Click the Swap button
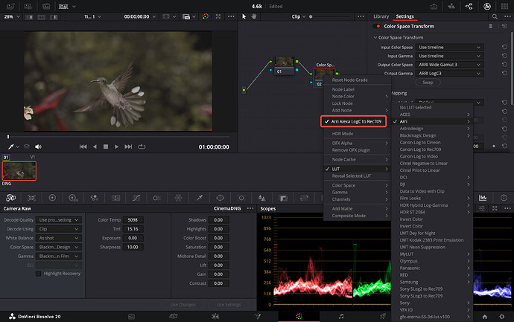514x322 pixels. pyautogui.click(x=428, y=83)
